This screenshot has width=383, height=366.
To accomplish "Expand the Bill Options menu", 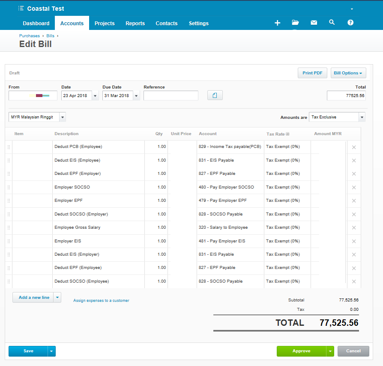I will pyautogui.click(x=348, y=73).
